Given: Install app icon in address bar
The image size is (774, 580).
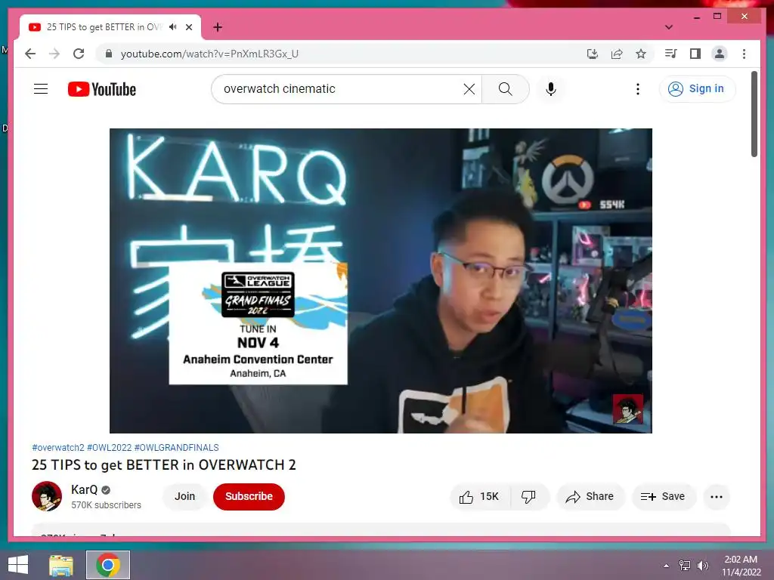Looking at the screenshot, I should 593,54.
